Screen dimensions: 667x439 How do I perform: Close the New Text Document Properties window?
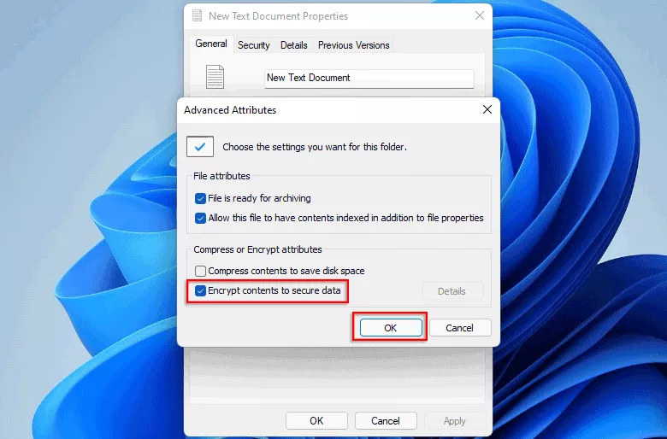click(x=480, y=15)
